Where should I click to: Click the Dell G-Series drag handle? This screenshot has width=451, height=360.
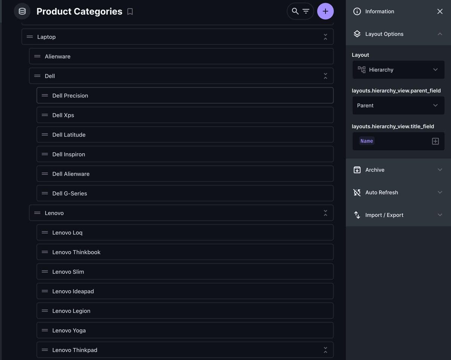44,193
